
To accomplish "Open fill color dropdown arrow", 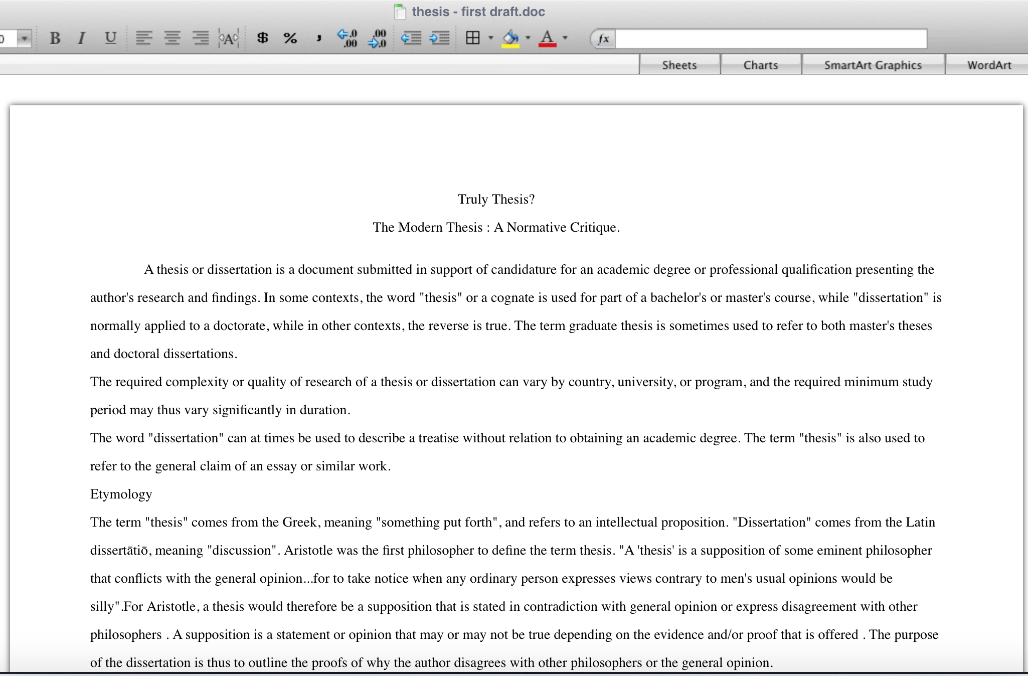I will pos(528,38).
